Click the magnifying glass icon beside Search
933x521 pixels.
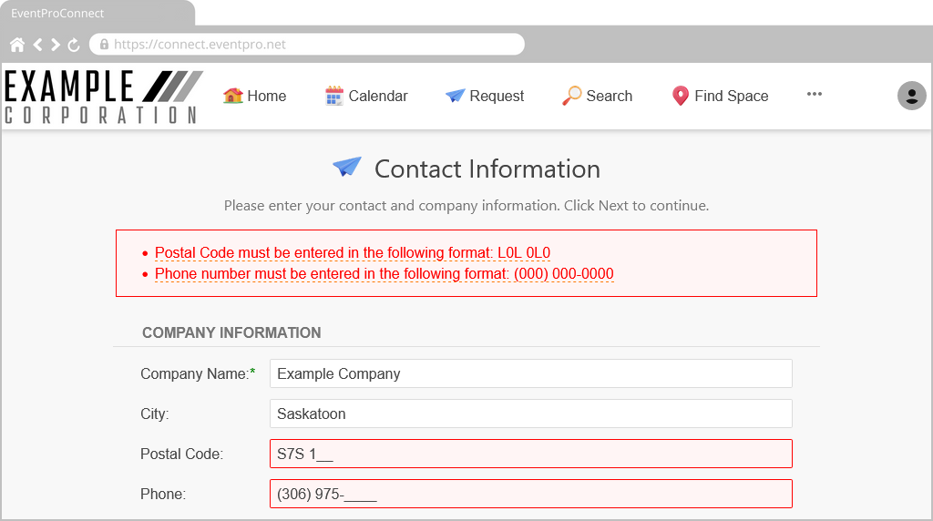coord(572,95)
